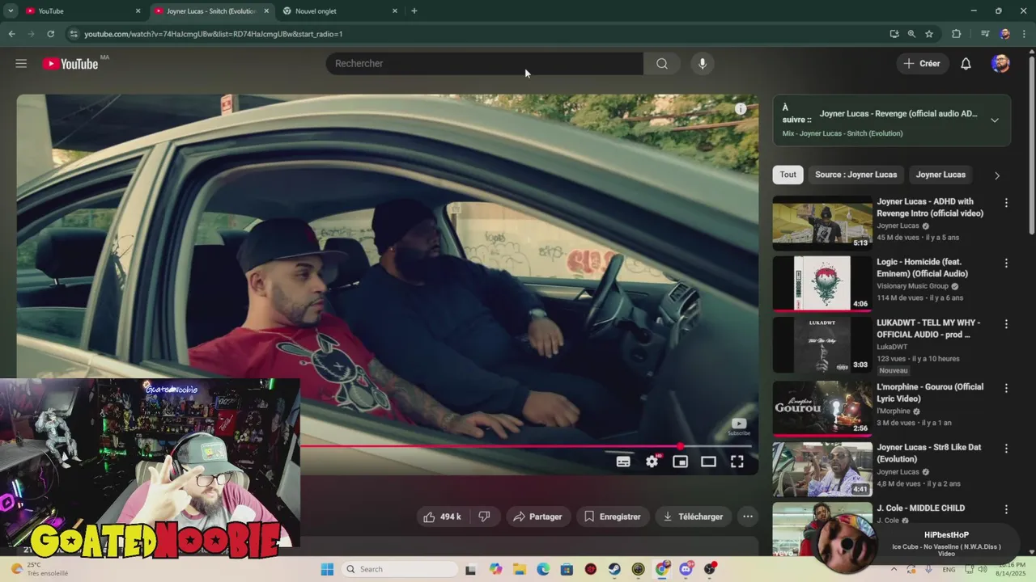1036x582 pixels.
Task: Enable the miniplayer mode
Action: click(680, 461)
